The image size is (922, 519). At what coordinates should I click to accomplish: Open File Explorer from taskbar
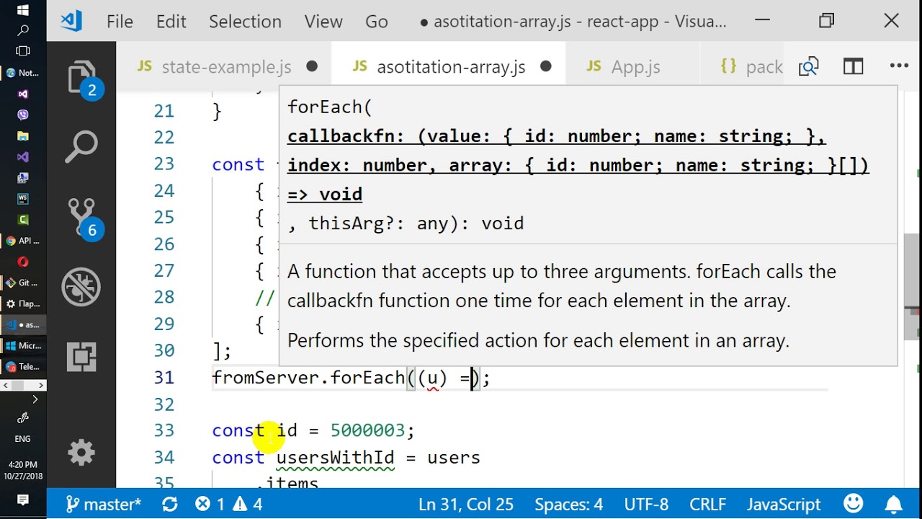click(23, 136)
